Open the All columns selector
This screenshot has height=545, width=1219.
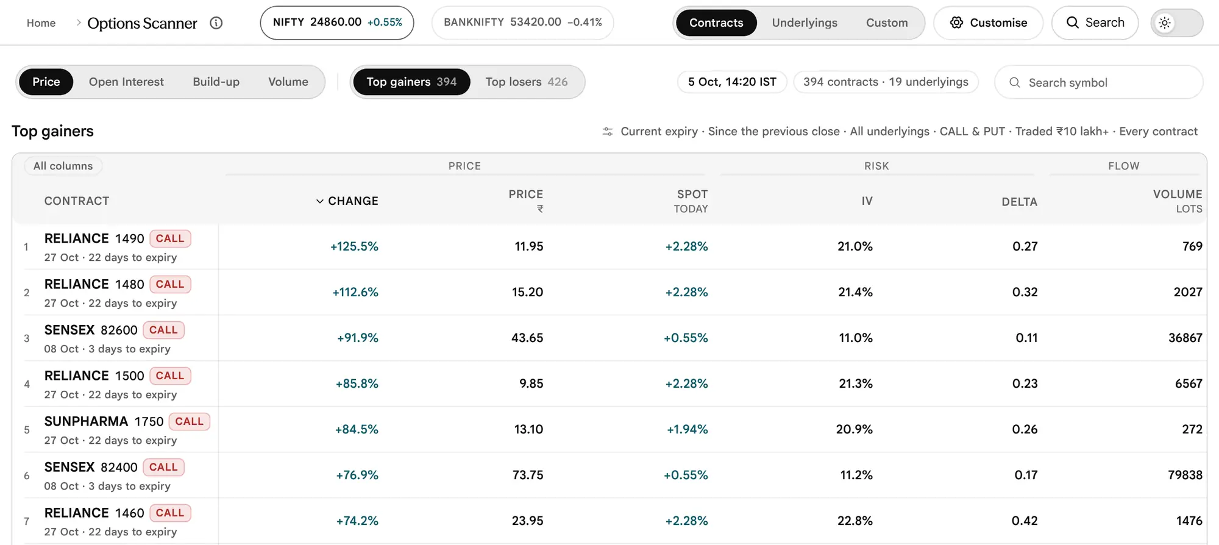(63, 166)
